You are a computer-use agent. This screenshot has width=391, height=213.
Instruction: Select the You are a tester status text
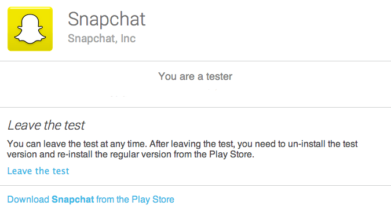coord(195,76)
